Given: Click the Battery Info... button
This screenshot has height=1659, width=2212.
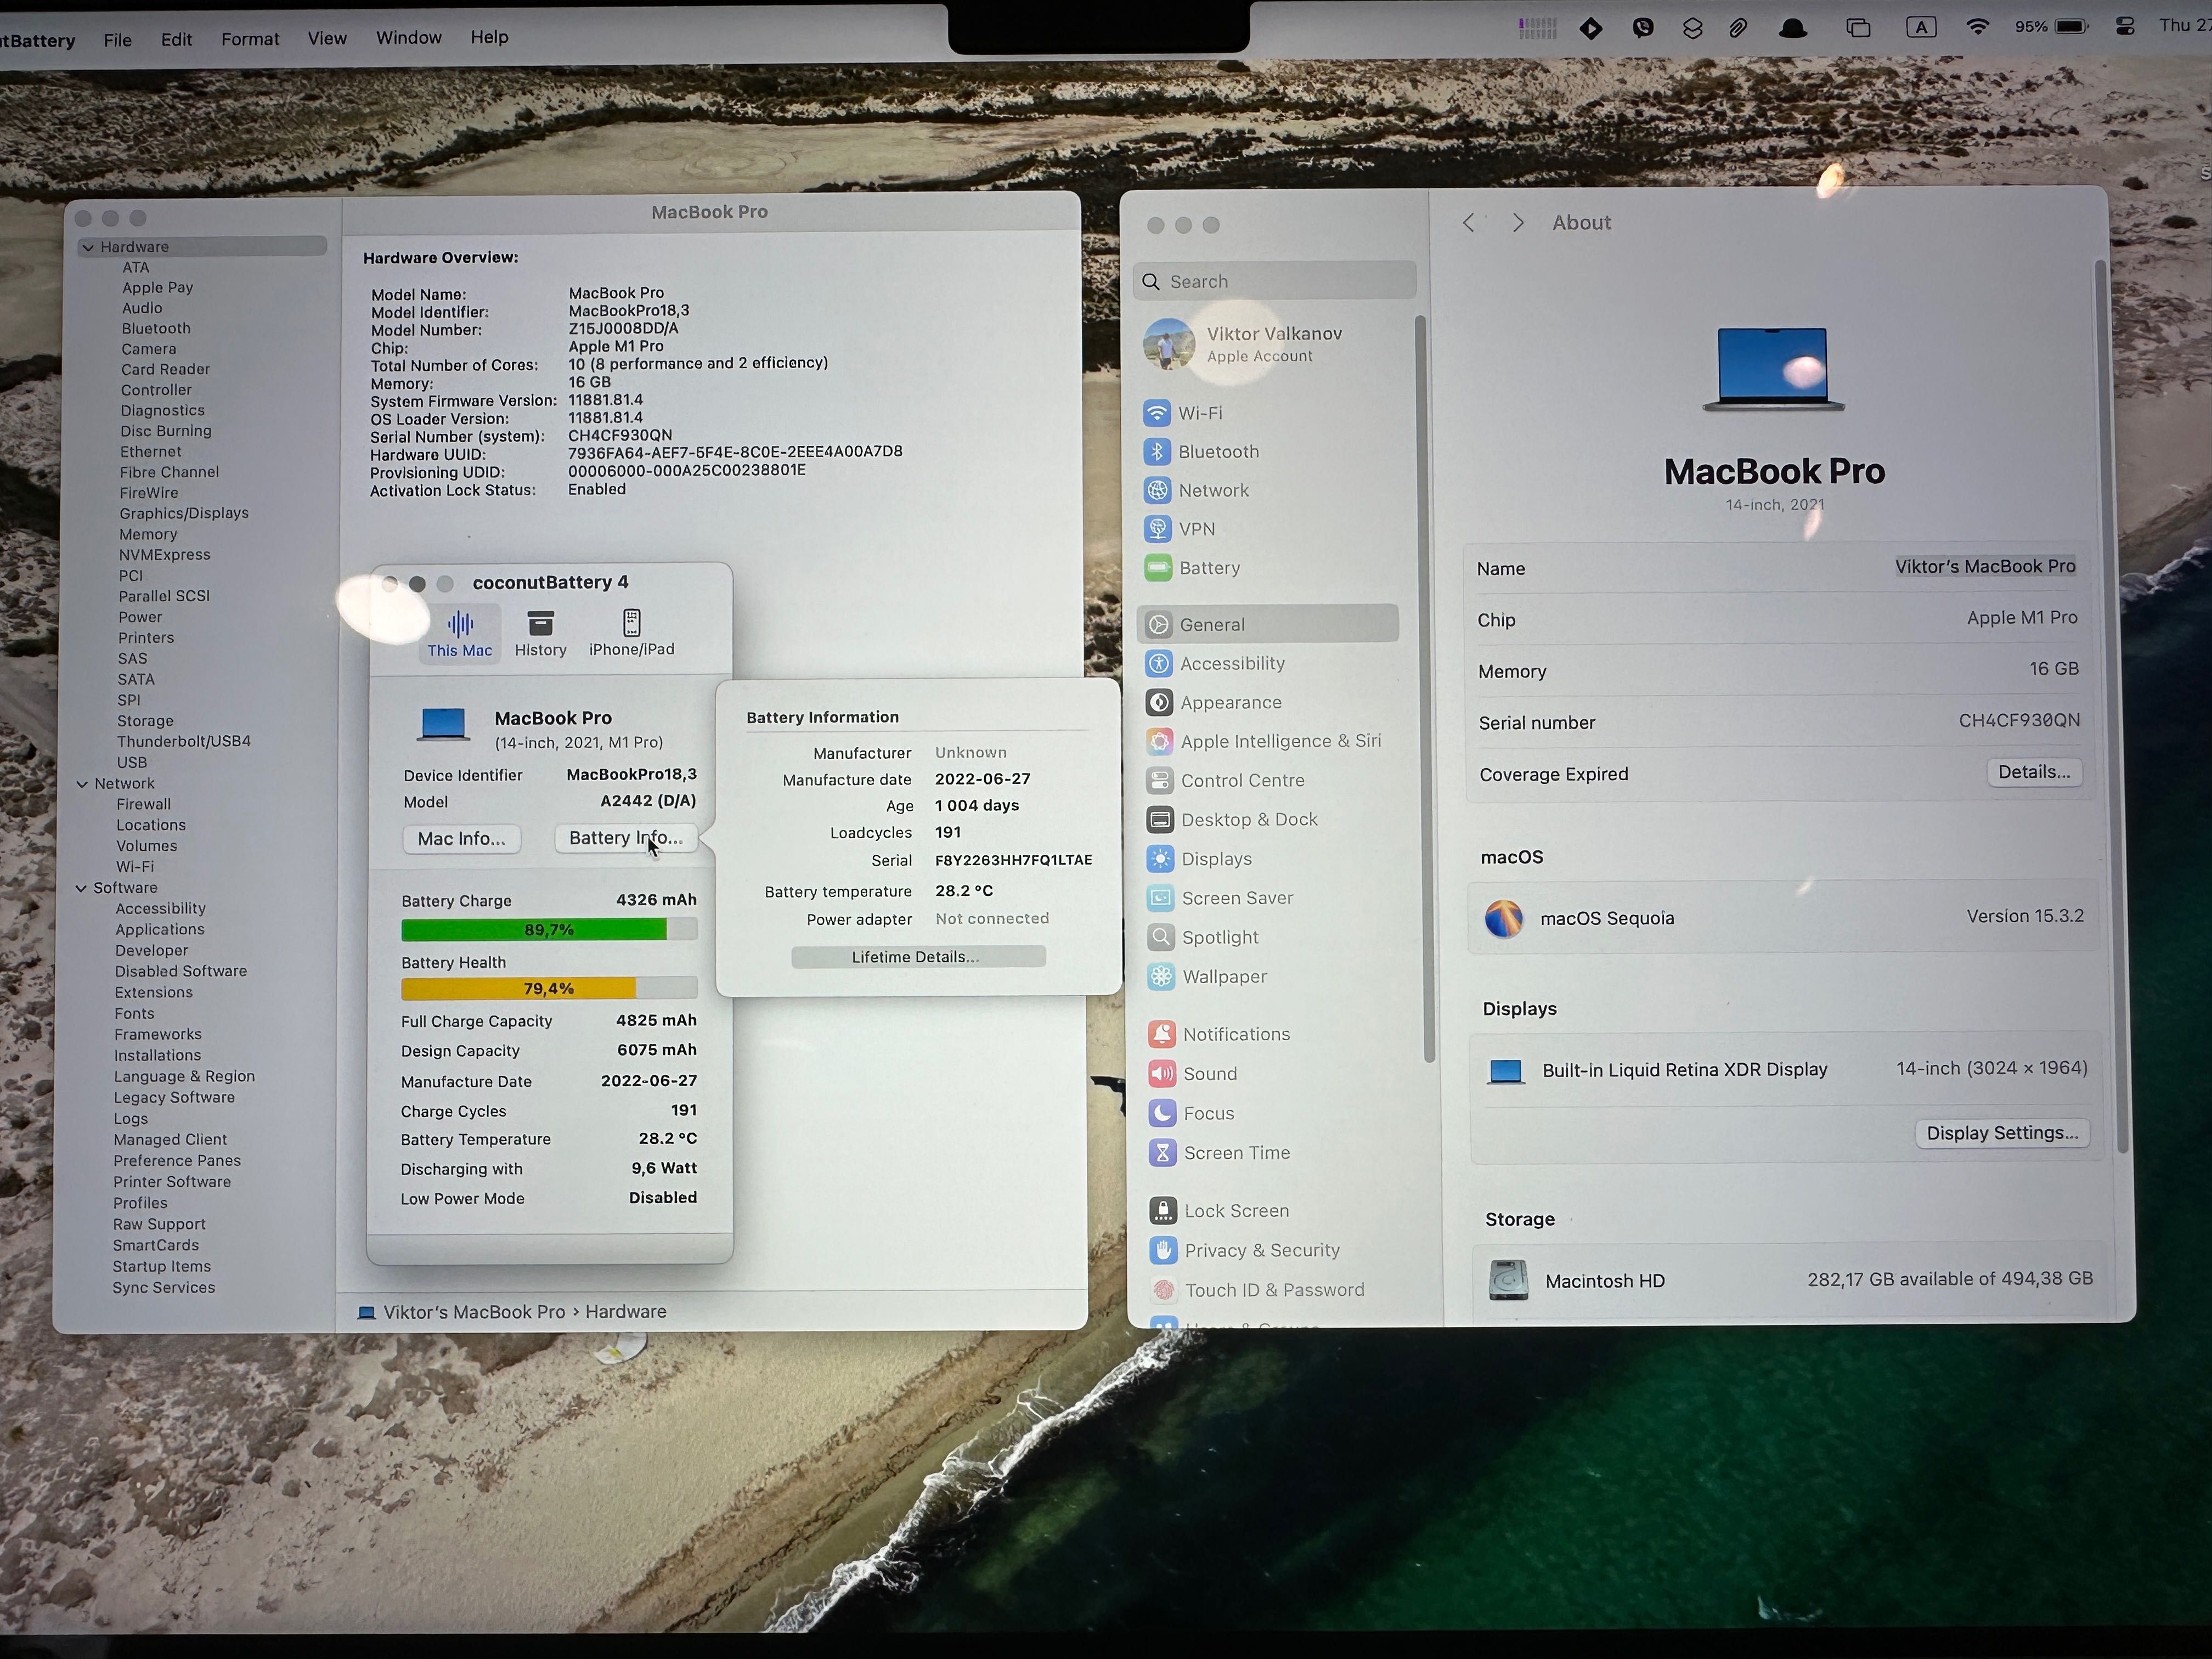Looking at the screenshot, I should [x=625, y=838].
